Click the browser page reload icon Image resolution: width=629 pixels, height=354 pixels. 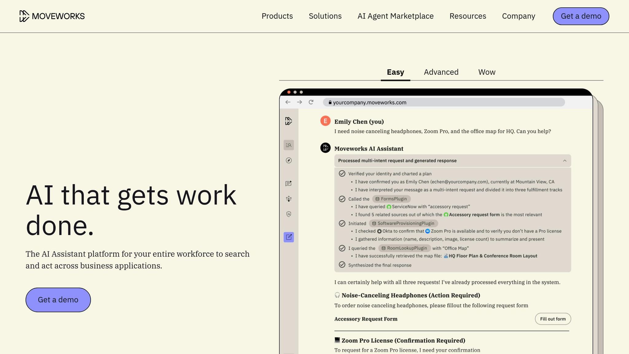coord(311,102)
